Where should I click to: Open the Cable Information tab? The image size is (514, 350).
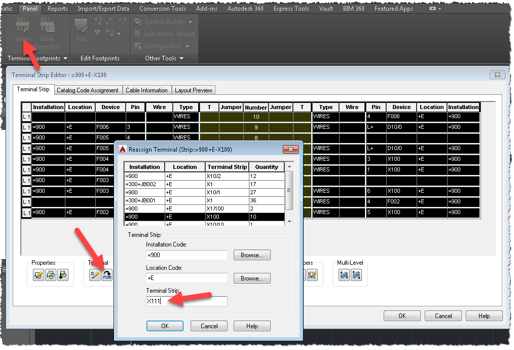coord(146,90)
